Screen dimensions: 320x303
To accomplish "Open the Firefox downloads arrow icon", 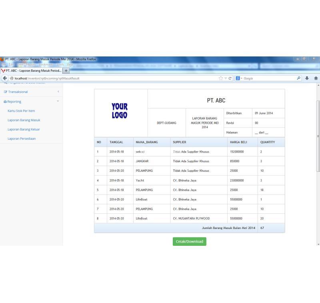I will tap(306, 78).
